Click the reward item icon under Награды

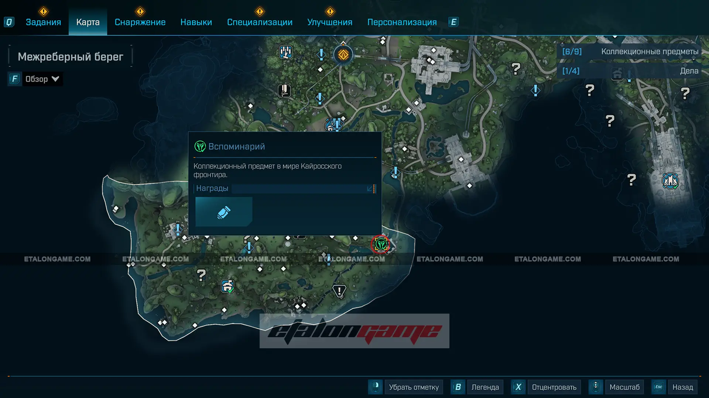coord(224,212)
